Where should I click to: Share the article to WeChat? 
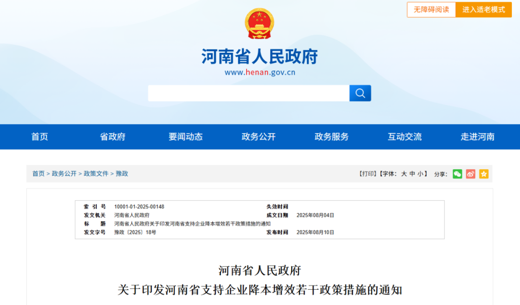[458, 174]
